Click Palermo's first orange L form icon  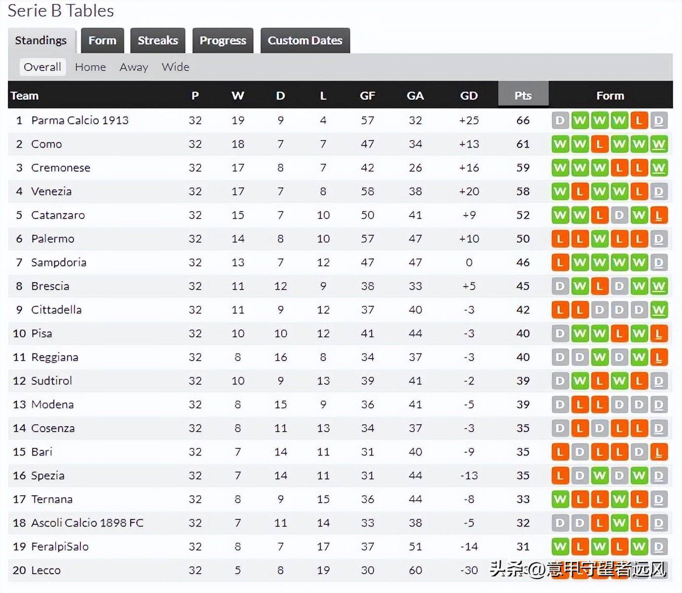[x=560, y=239]
